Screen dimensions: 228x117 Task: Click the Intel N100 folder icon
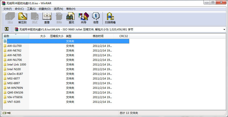(x=5, y=69)
